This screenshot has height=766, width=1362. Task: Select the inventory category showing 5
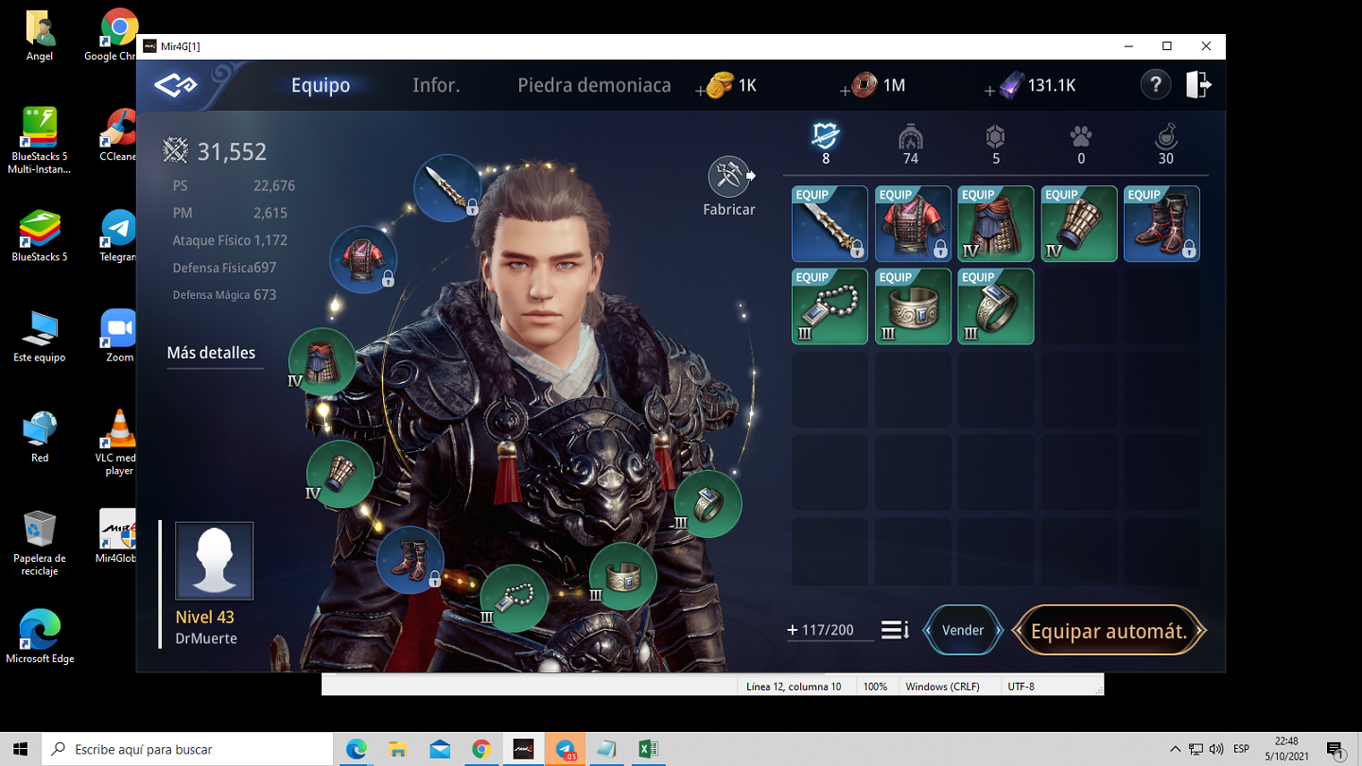tap(995, 145)
